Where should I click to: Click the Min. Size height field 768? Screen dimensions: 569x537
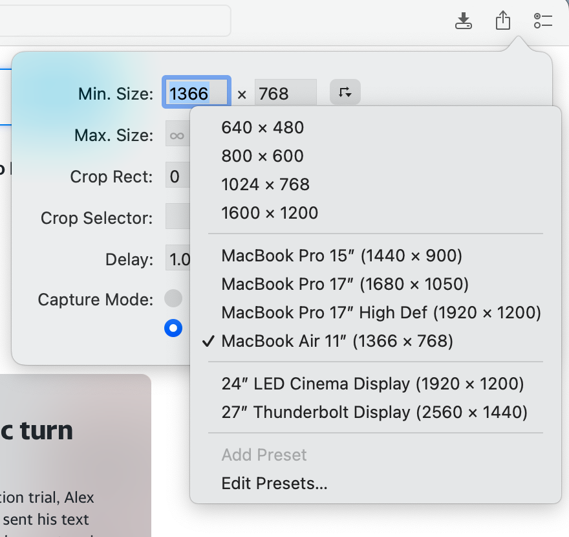pyautogui.click(x=286, y=93)
